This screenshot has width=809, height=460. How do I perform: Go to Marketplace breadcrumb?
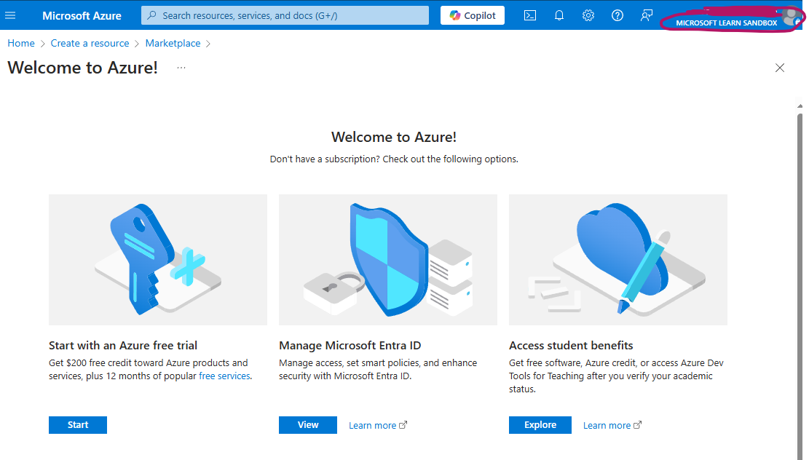coord(173,44)
